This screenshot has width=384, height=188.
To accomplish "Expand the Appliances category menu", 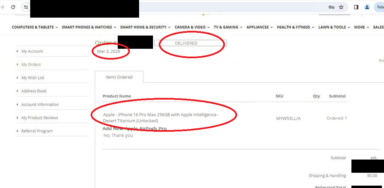I will pyautogui.click(x=260, y=27).
